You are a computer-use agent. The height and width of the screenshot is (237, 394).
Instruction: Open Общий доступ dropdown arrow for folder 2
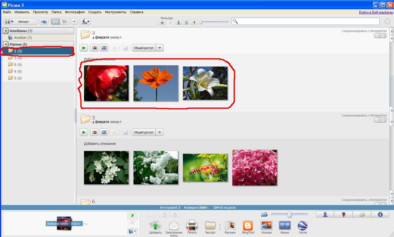pyautogui.click(x=159, y=48)
